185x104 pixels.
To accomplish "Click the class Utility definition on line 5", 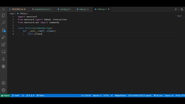I will pos(35,28).
